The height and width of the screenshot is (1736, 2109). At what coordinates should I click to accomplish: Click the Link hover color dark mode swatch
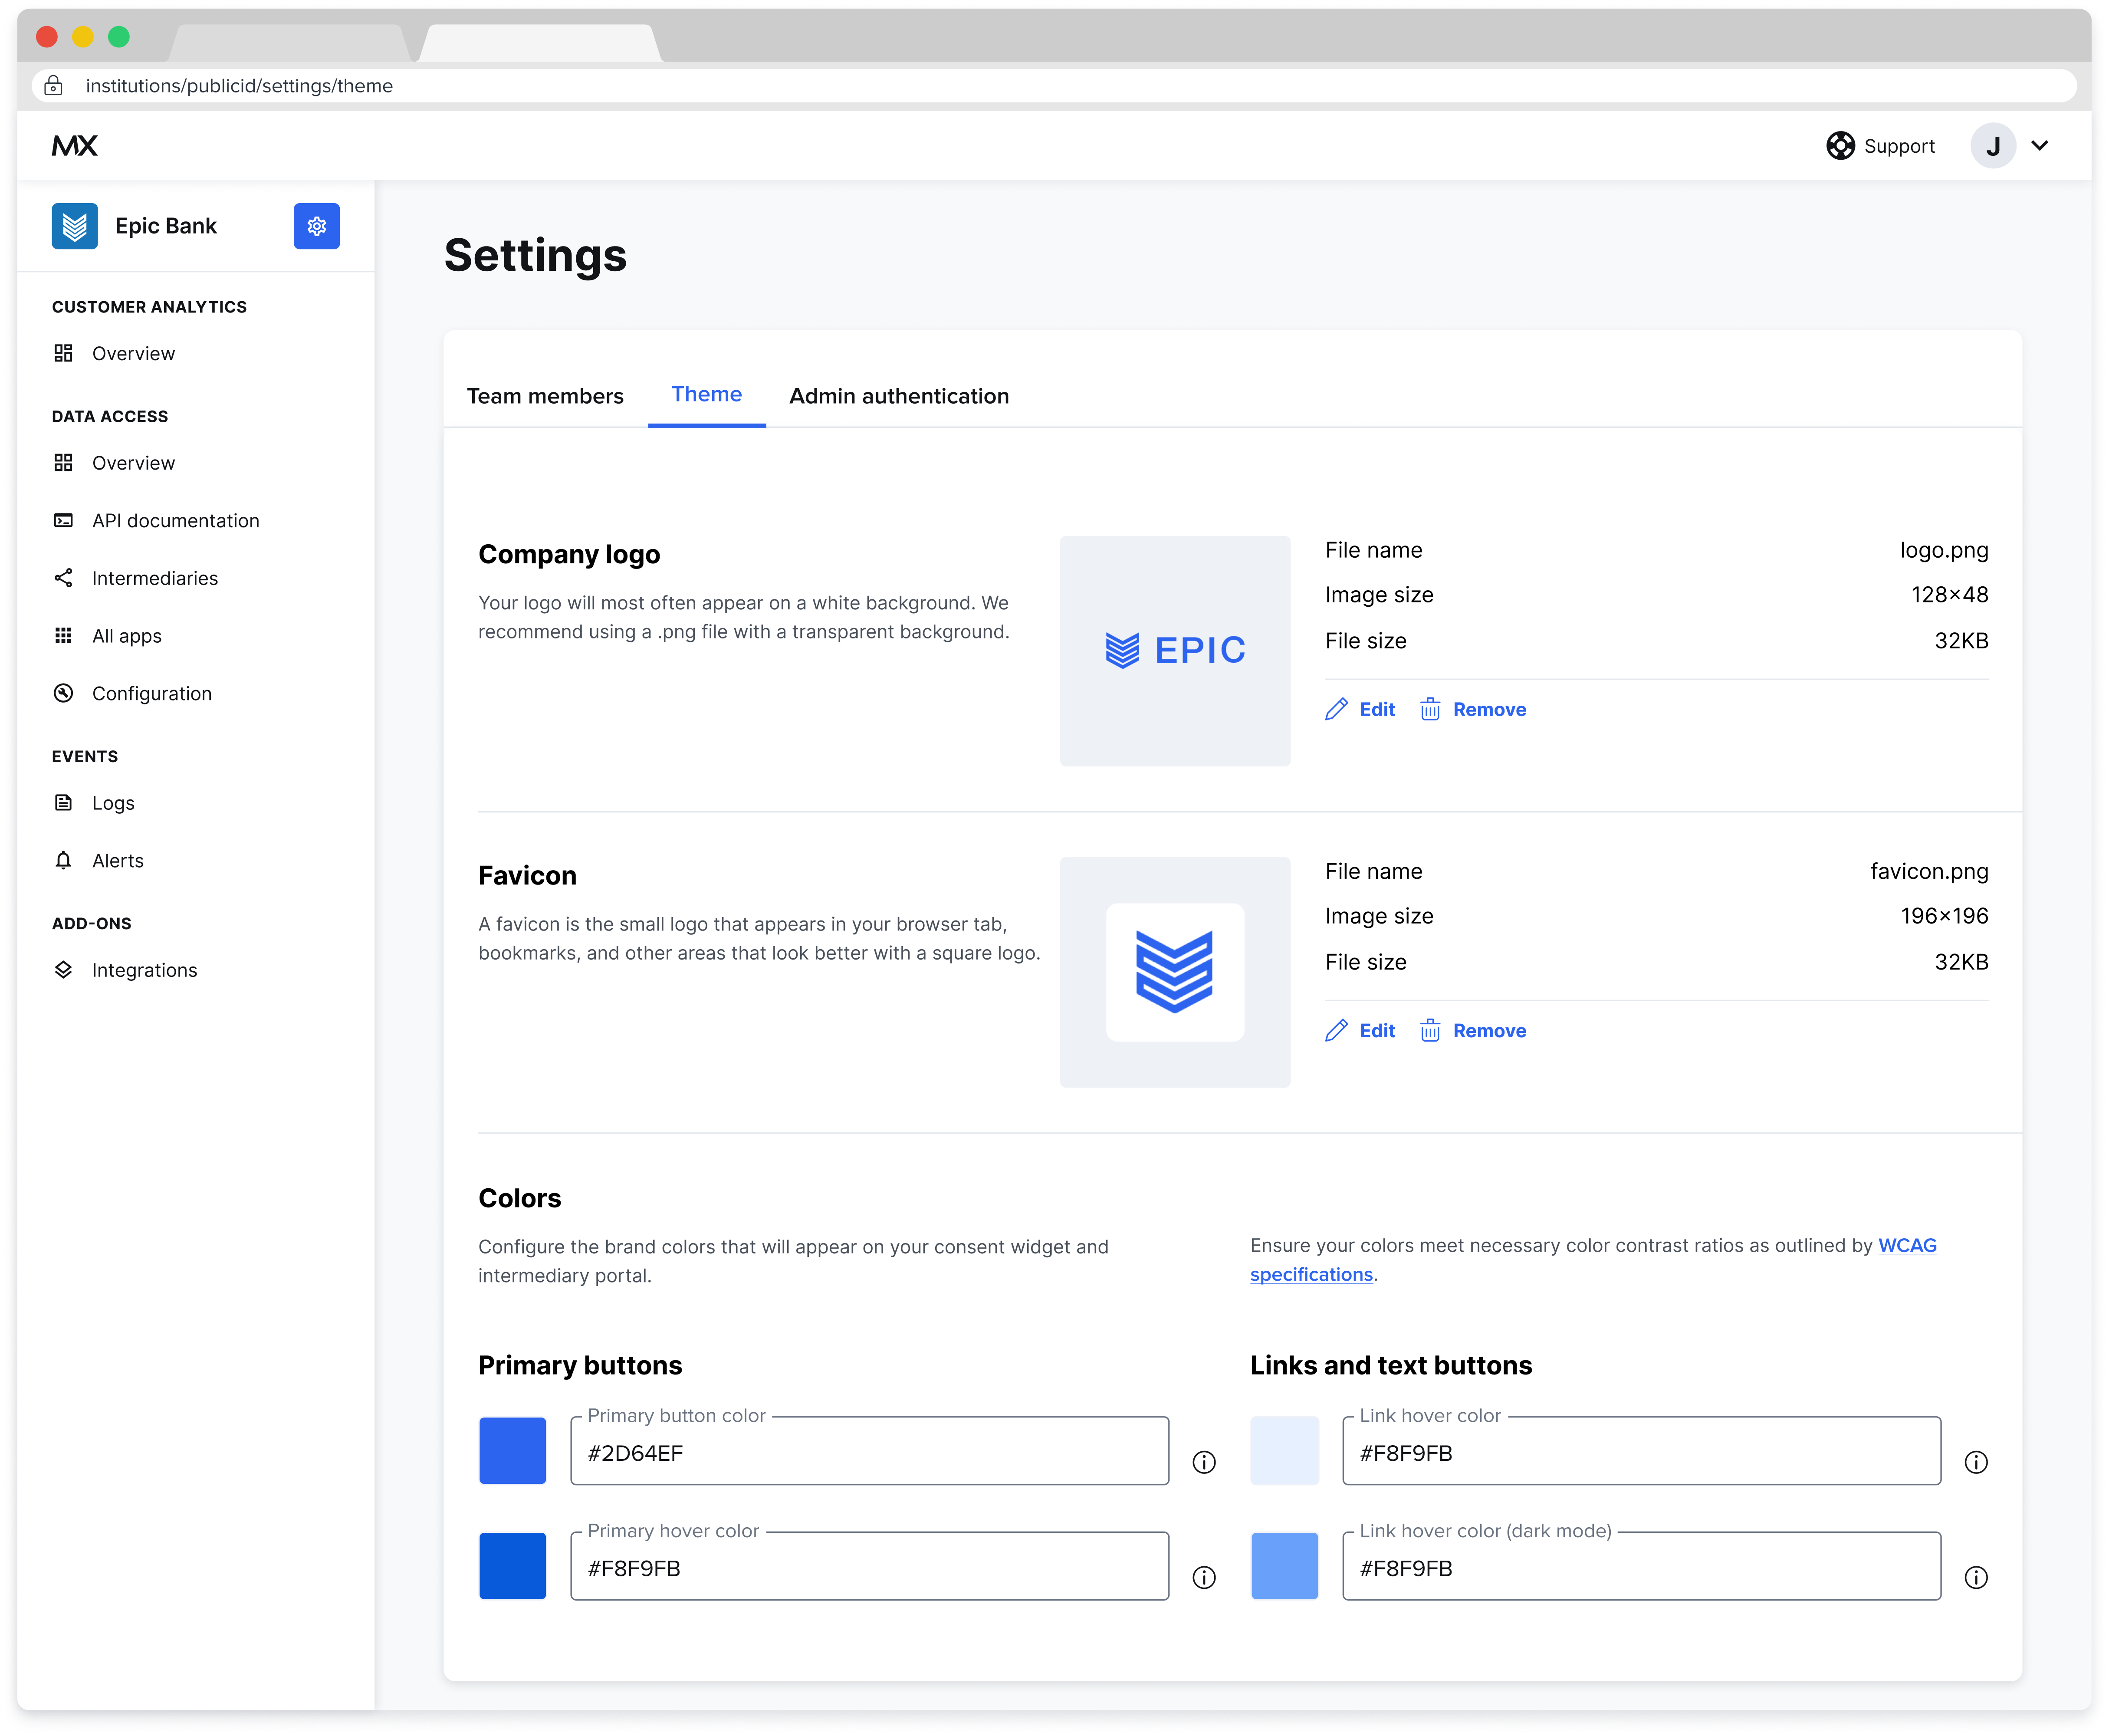point(1284,1565)
